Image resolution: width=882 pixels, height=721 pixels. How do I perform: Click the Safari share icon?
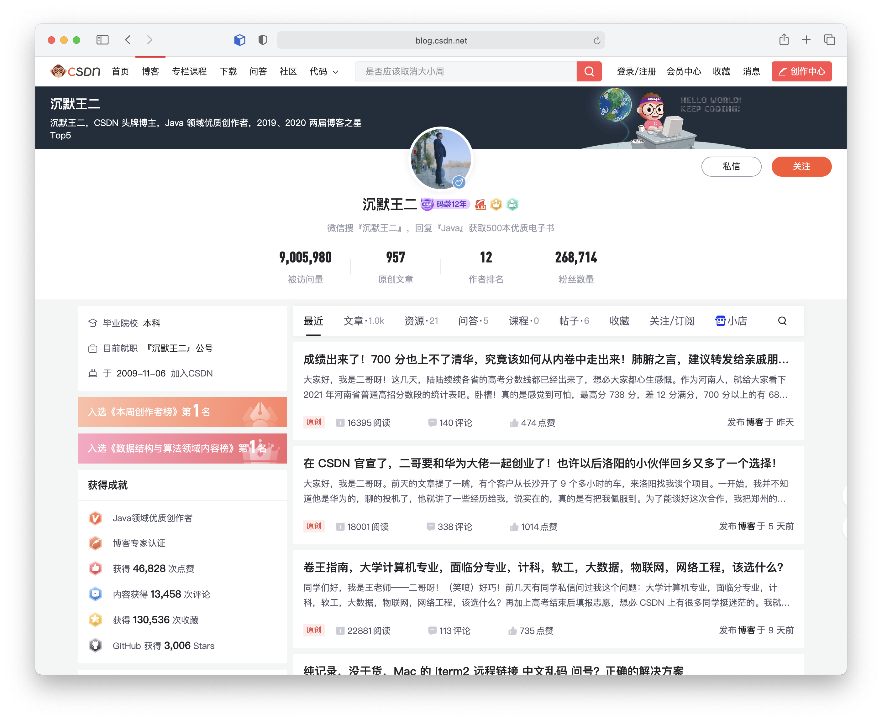coord(784,40)
